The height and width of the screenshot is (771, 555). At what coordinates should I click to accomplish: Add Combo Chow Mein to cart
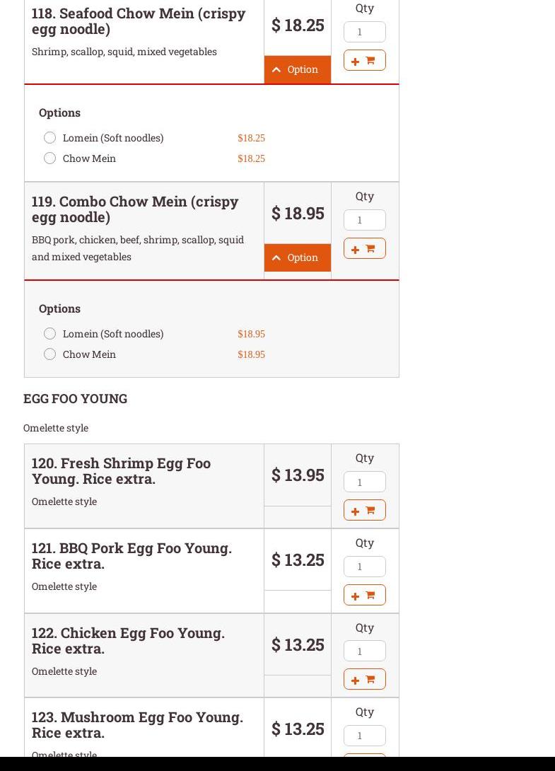[x=364, y=249]
